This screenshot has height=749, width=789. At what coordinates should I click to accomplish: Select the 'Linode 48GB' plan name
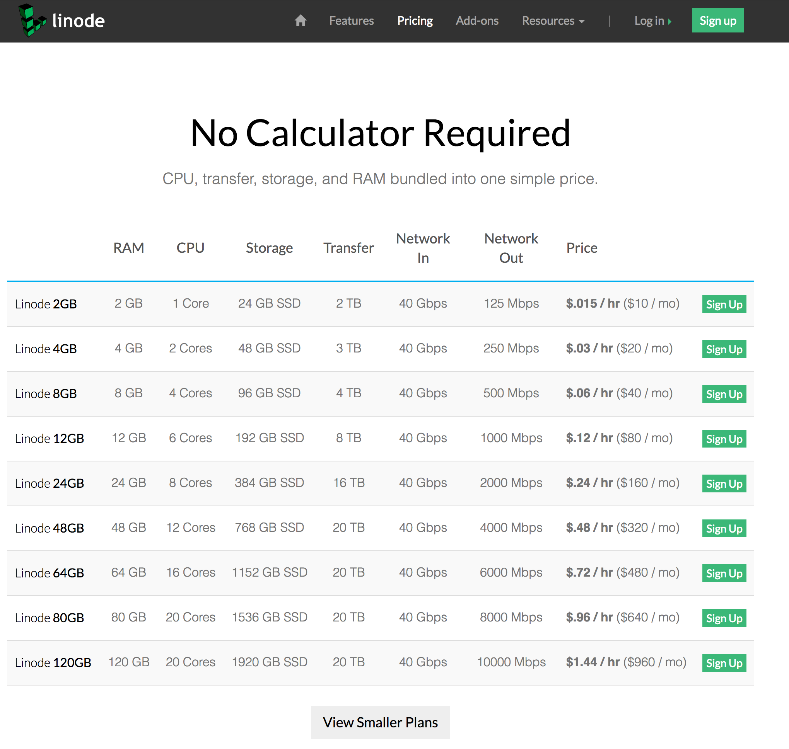(x=50, y=528)
